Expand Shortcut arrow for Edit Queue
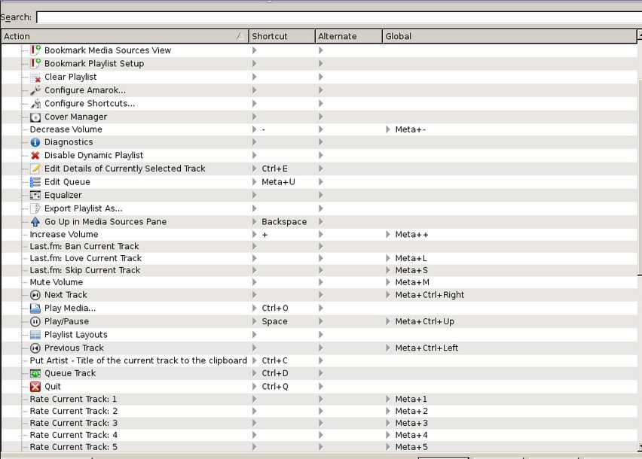Screen dimensions: 642x459 tap(254, 182)
